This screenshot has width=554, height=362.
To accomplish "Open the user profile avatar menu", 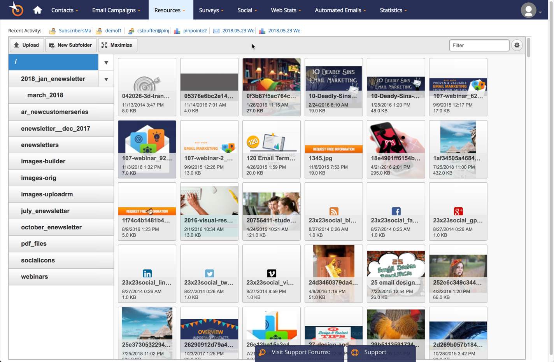I will [x=531, y=10].
